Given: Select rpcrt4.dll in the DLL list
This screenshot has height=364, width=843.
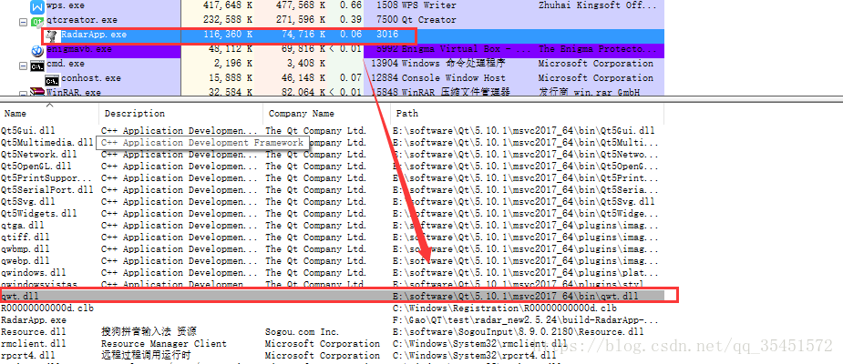Looking at the screenshot, I should pos(31,355).
